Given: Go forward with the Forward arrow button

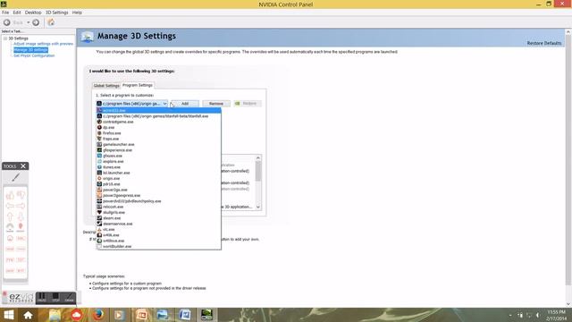Looking at the screenshot, I should click(x=36, y=22).
